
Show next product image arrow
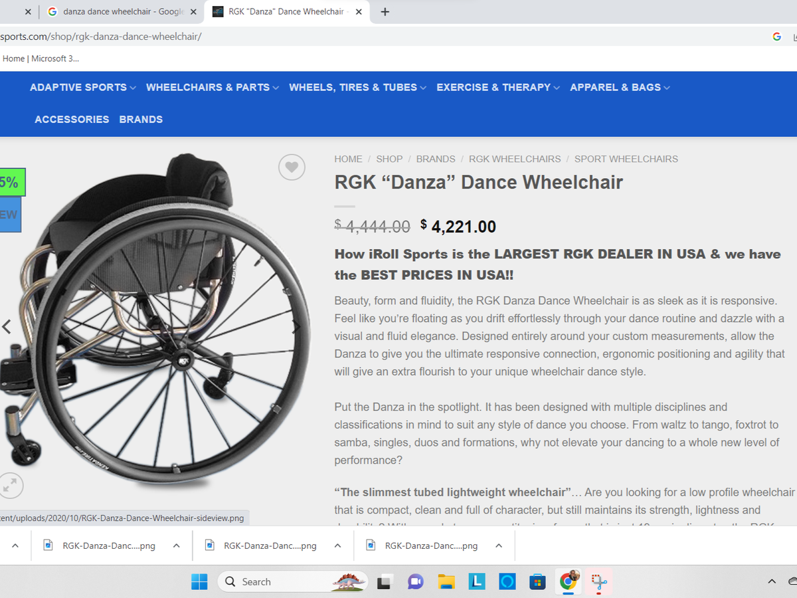tap(297, 327)
